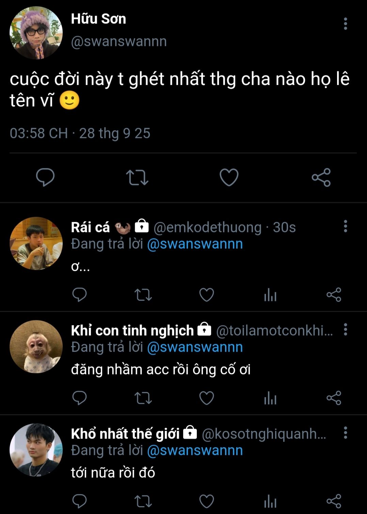
Task: Like the reply from Rái cá
Action: point(206,295)
